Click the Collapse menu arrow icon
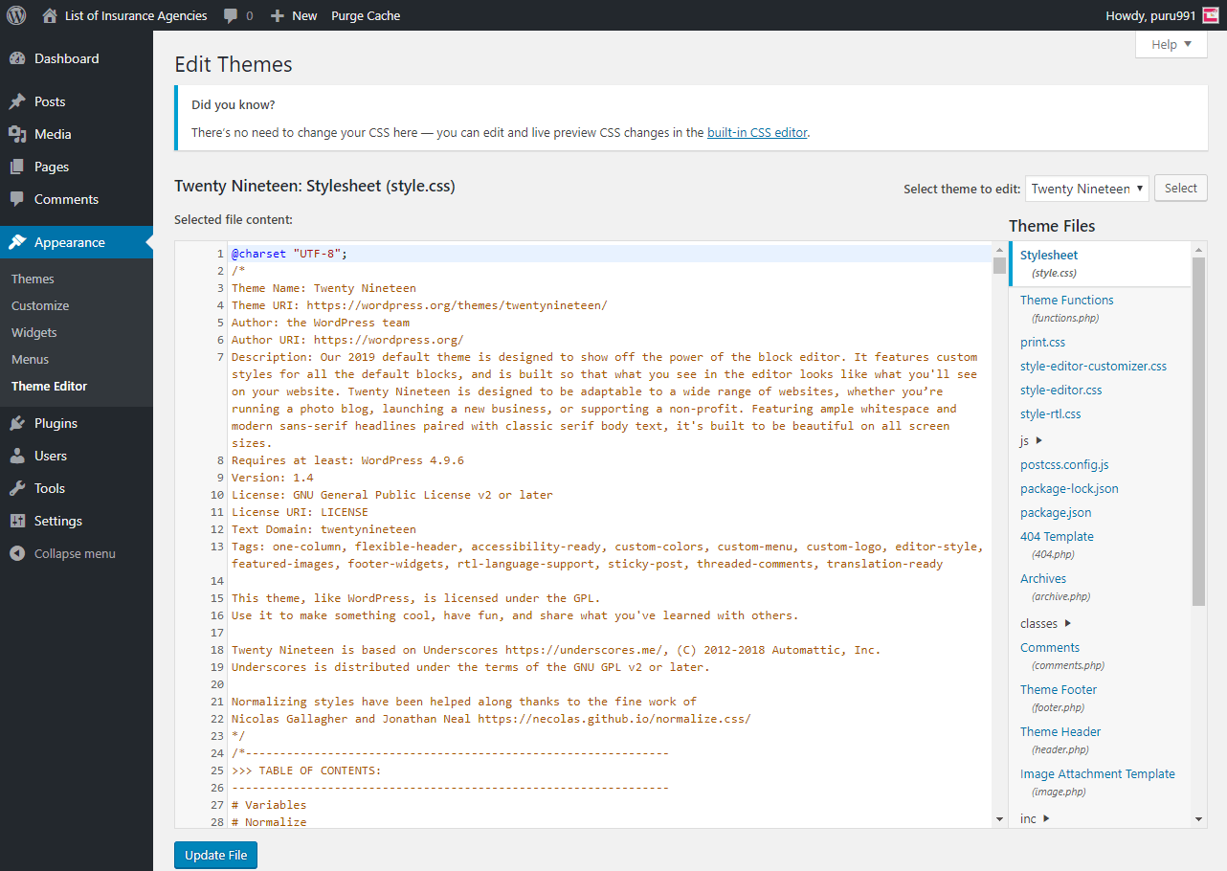This screenshot has width=1227, height=871. click(17, 553)
